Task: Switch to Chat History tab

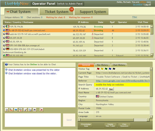Action: coord(119,65)
